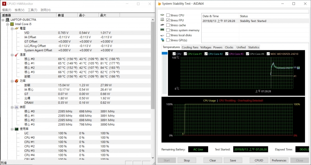Screen dimensions: 311x165
Task: Click the icon beside Stress CPU
Action: coord(162,15)
